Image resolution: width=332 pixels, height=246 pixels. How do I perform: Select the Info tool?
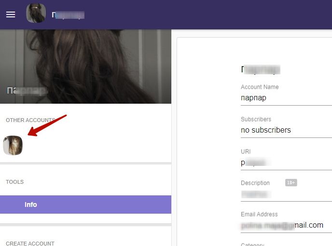point(85,205)
